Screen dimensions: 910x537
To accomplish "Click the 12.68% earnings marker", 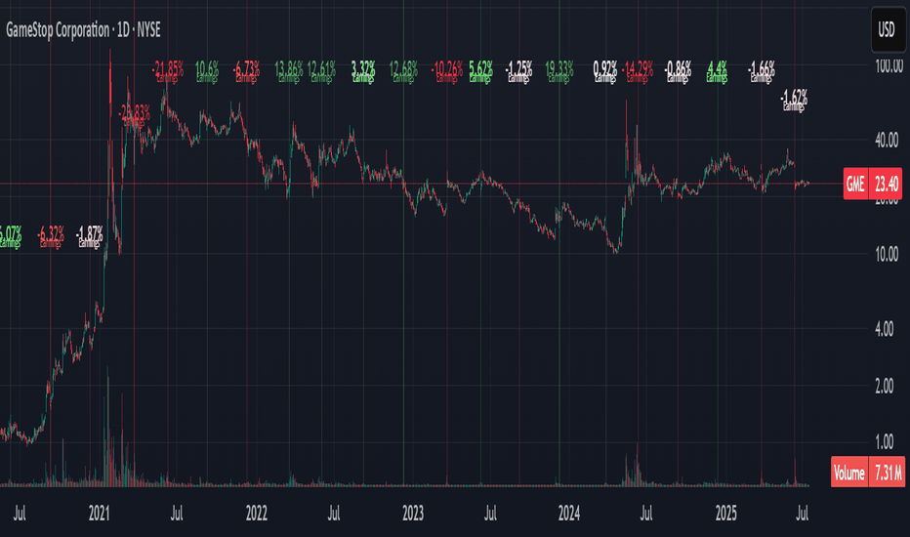I will [x=403, y=71].
